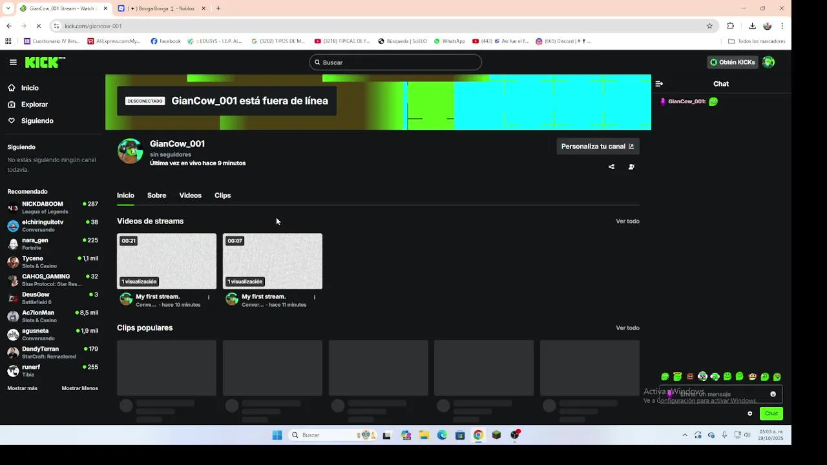Click the last quick emote in chat row
Image resolution: width=827 pixels, height=465 pixels.
tap(777, 377)
